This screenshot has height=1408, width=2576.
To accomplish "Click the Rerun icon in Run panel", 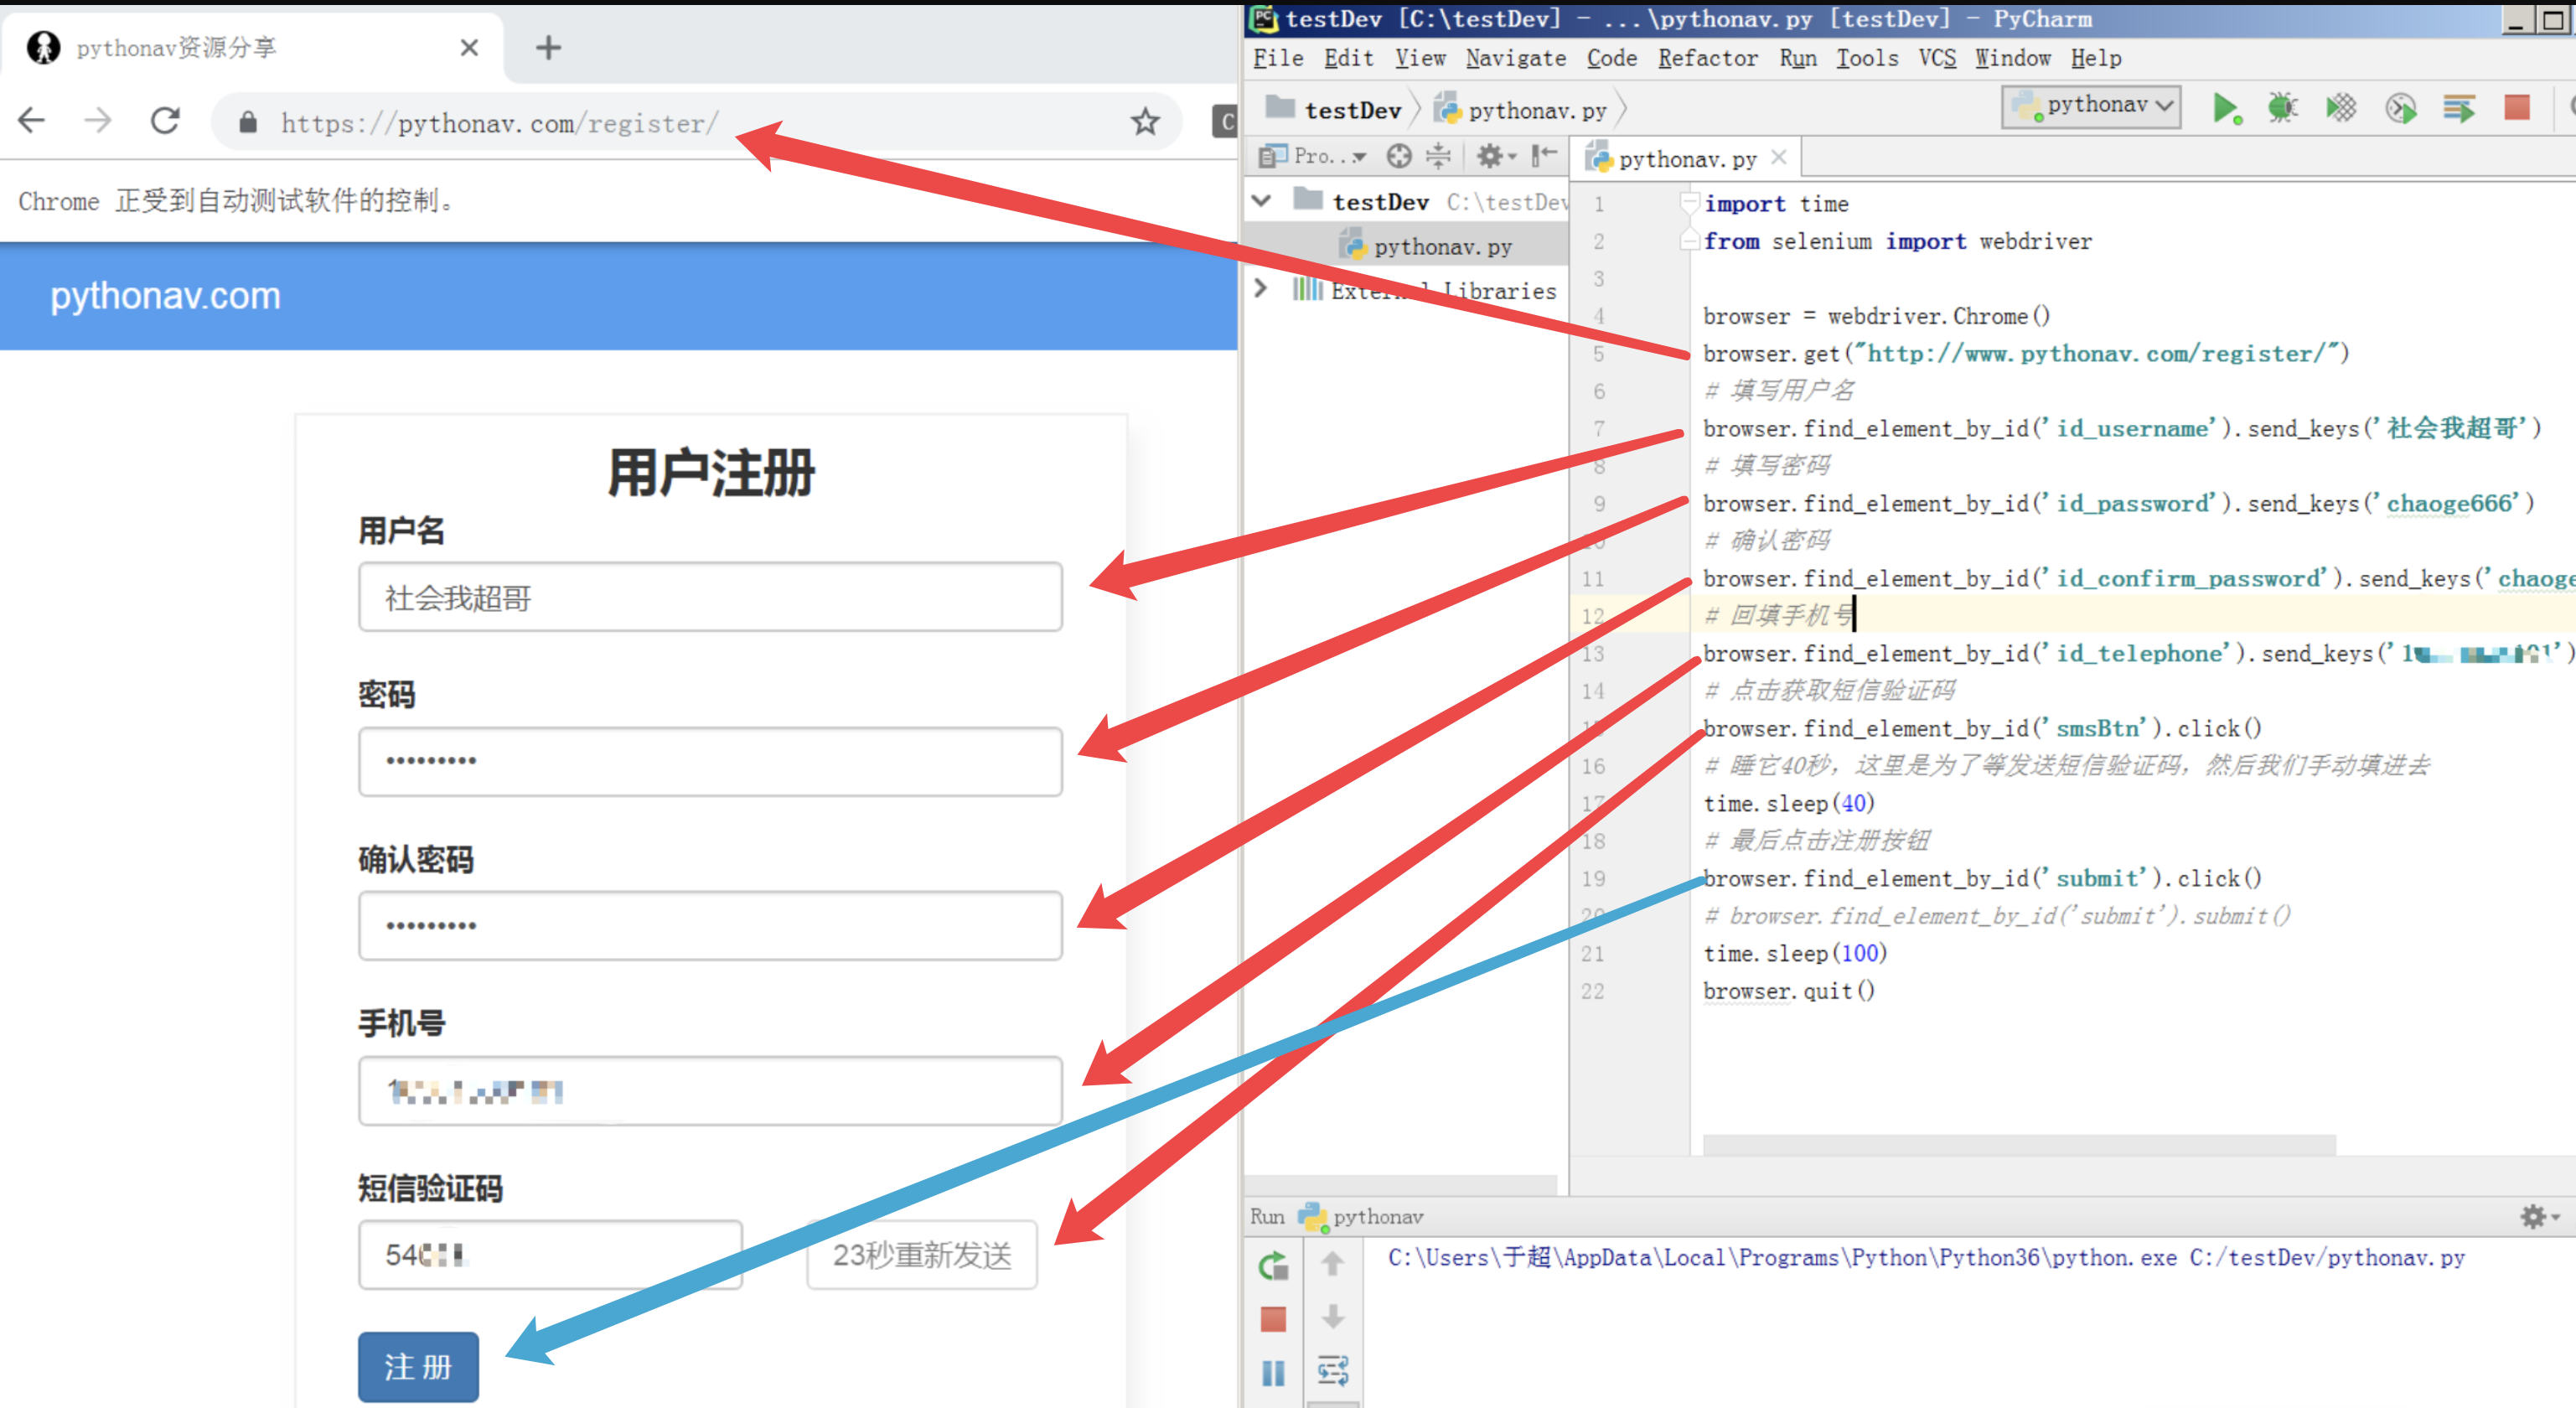I will pyautogui.click(x=1273, y=1266).
